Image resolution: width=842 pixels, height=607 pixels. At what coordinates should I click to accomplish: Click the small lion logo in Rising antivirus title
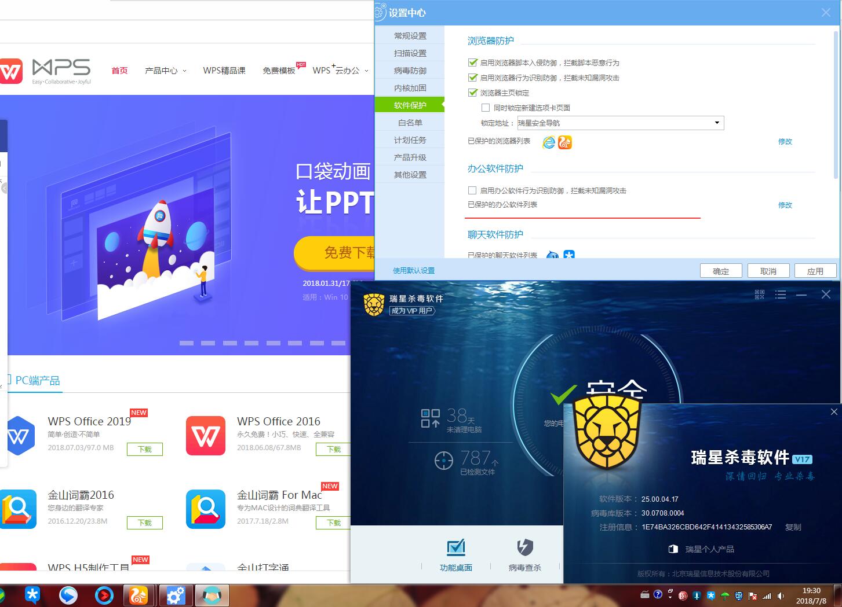(374, 304)
